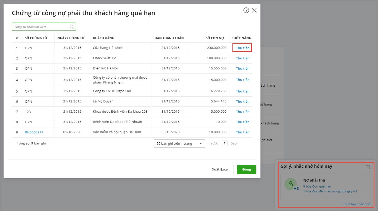Open the invoices due in 30 days link
The image size is (378, 211).
click(330, 191)
